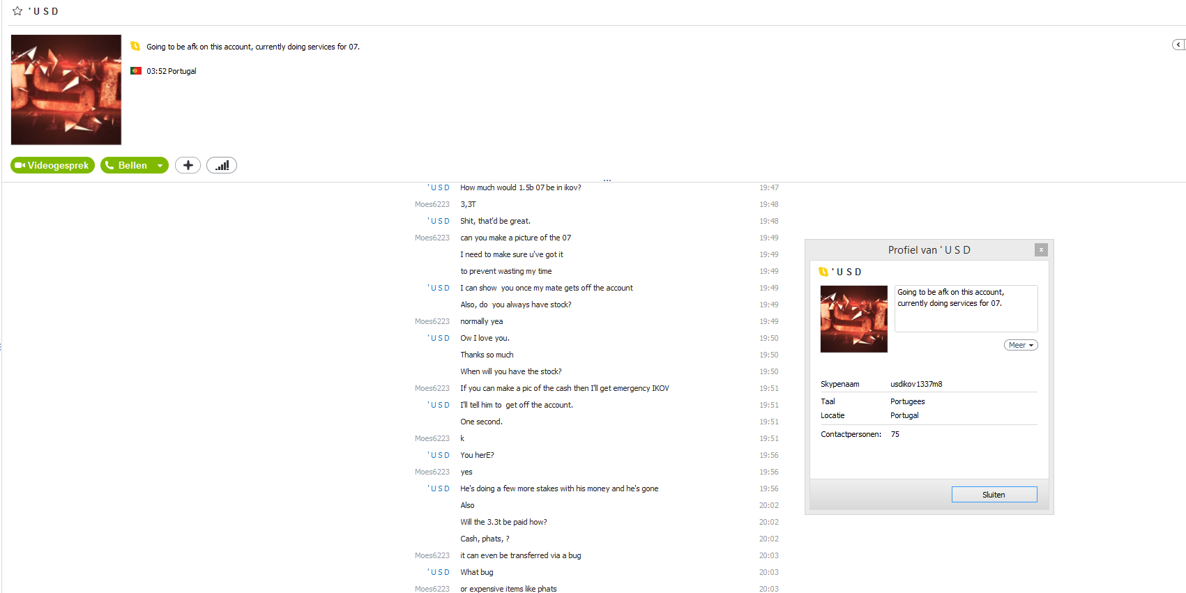Select the Contactpersonen count 75
The height and width of the screenshot is (593, 1186).
point(895,434)
